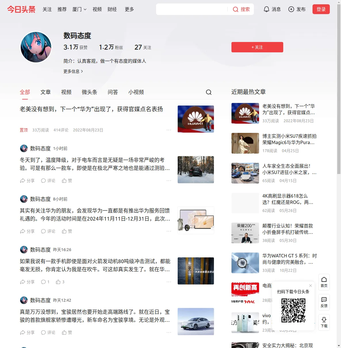Click the 27 关注 following count

pyautogui.click(x=143, y=47)
